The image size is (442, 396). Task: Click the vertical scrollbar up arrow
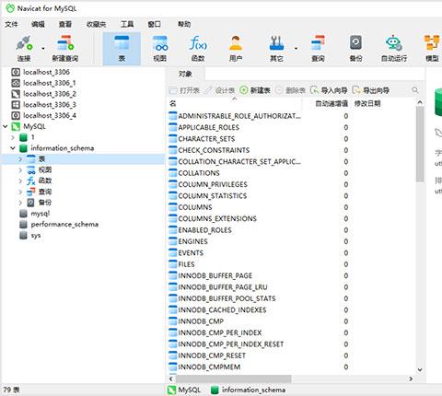point(420,102)
